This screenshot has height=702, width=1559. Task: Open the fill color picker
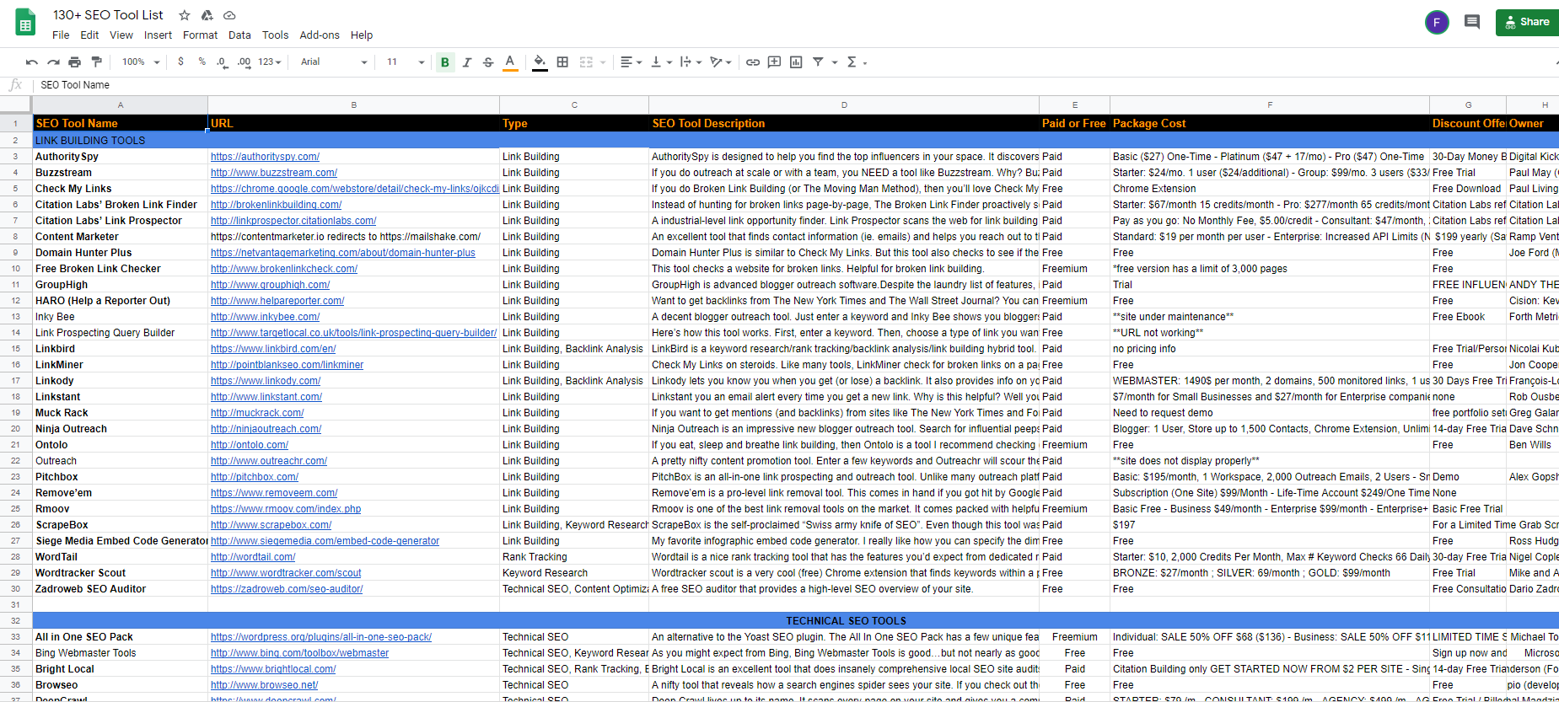540,62
